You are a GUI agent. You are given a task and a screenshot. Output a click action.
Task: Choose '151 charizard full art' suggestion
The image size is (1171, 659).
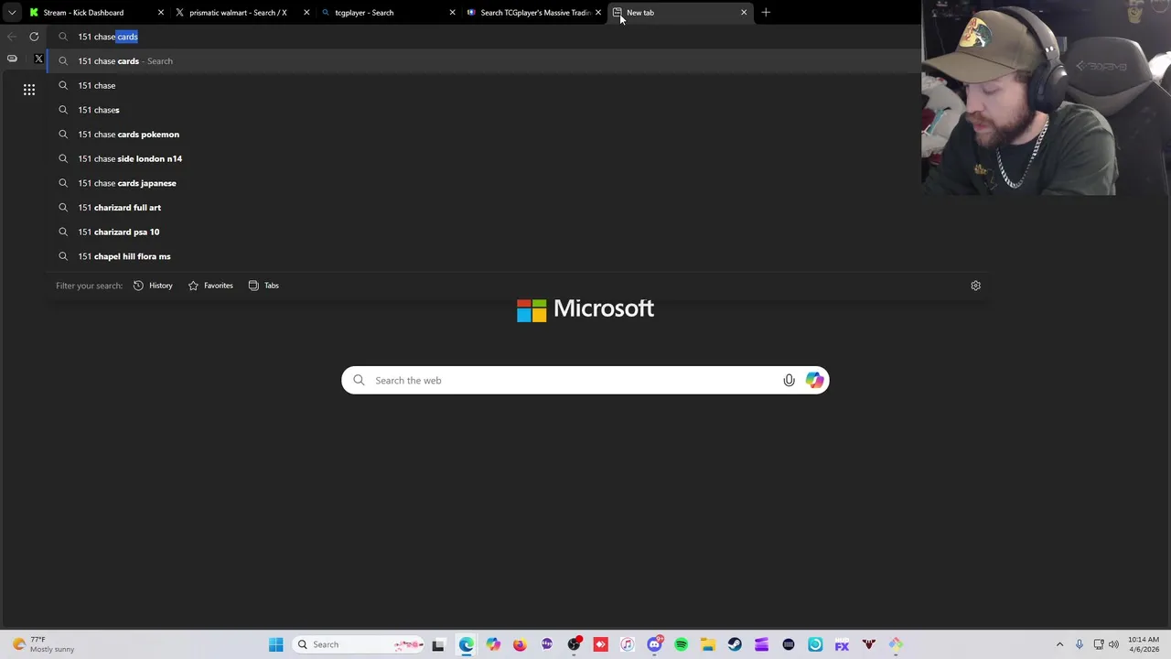(517, 208)
